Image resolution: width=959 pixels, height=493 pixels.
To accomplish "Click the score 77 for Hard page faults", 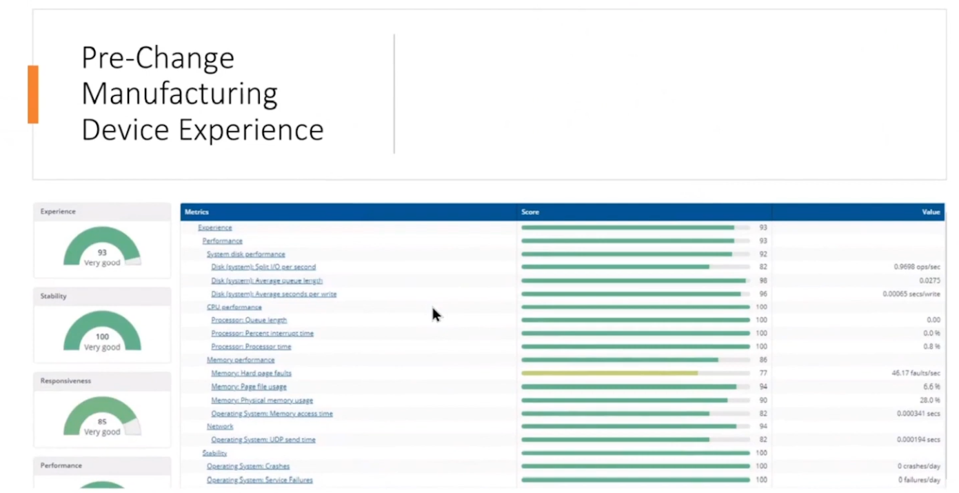I will click(763, 373).
